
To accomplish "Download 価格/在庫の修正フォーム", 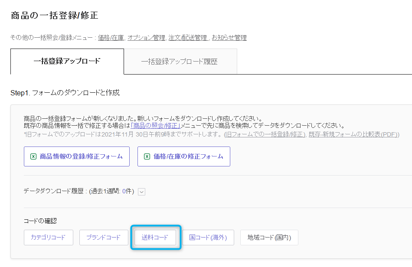I will [x=184, y=156].
